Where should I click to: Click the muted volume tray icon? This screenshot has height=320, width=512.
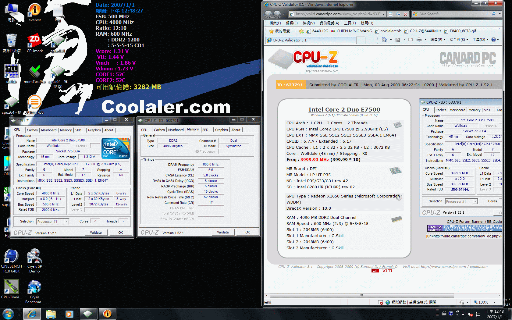pos(470,314)
